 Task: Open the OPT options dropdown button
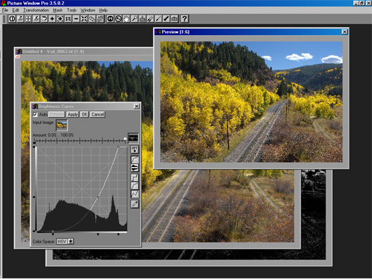pyautogui.click(x=135, y=149)
